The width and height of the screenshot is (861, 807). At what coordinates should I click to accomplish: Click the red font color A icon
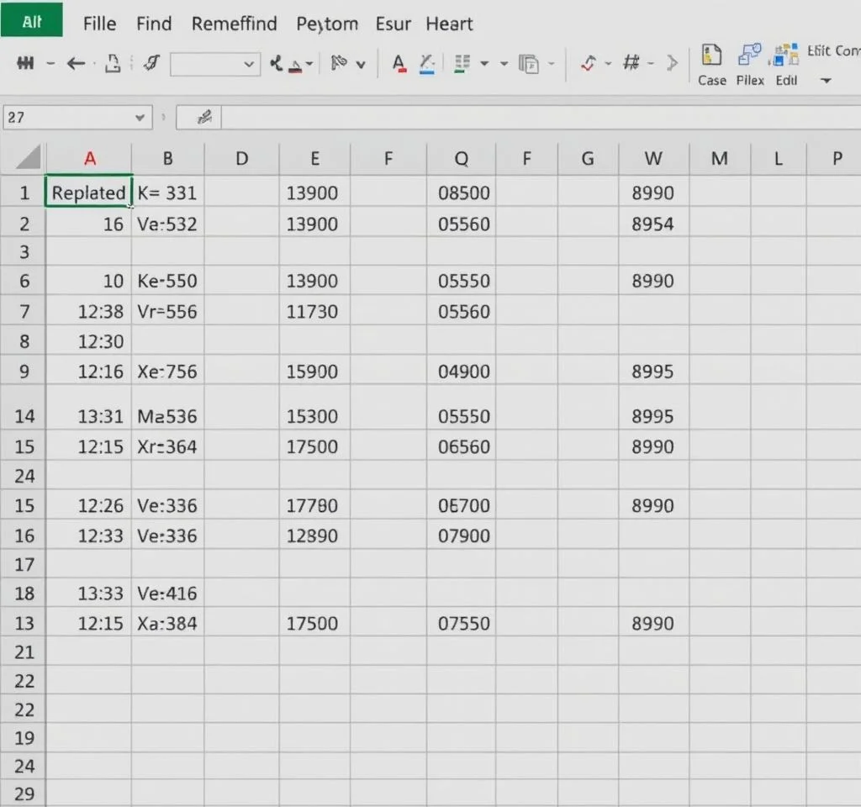[x=399, y=63]
